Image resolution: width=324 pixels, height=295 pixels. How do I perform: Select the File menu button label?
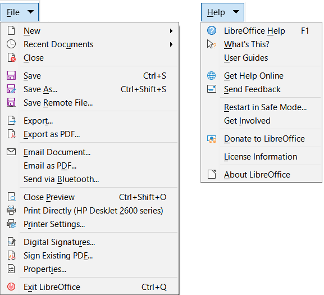13,12
